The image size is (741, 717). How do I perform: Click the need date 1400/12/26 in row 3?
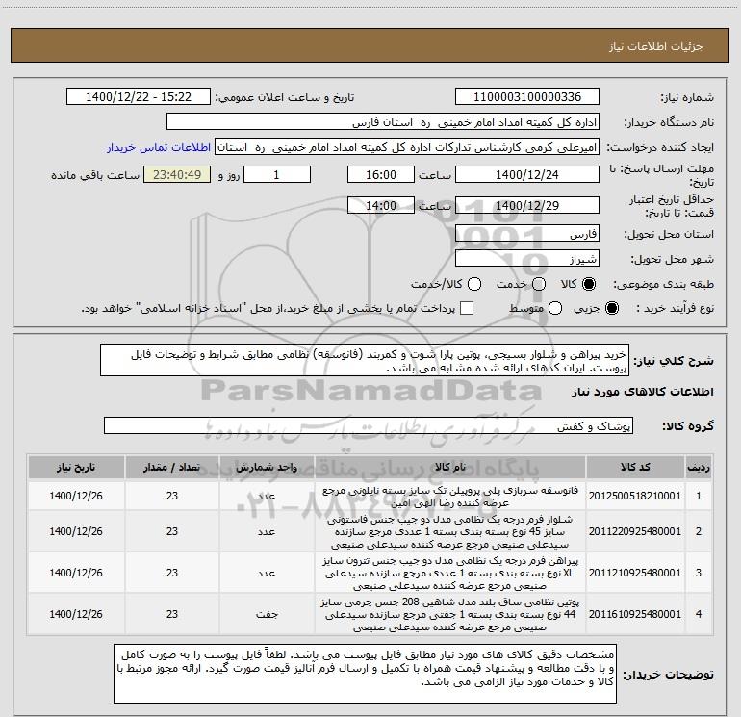pyautogui.click(x=76, y=573)
